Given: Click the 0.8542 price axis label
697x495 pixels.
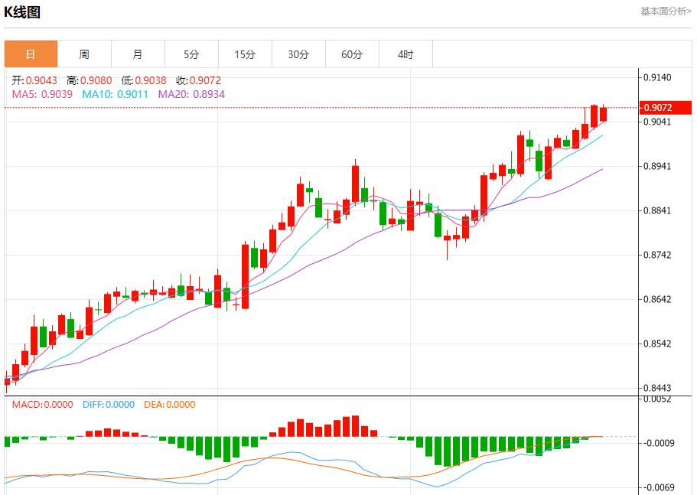Looking at the screenshot, I should click(x=657, y=344).
